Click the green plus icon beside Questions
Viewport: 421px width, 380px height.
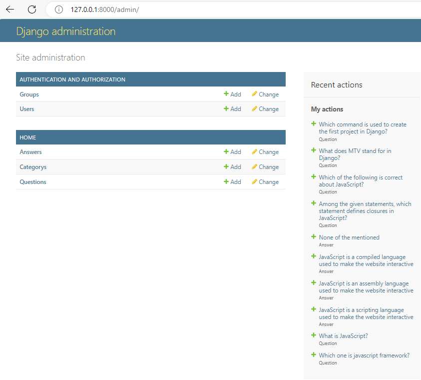point(226,181)
